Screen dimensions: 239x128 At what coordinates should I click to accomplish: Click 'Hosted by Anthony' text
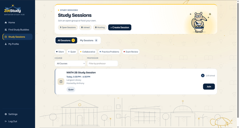(75, 83)
